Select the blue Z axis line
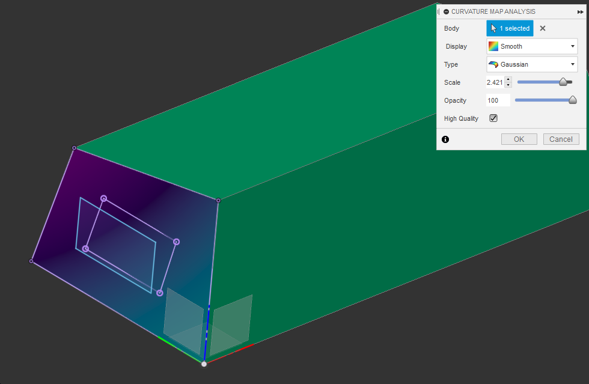The width and height of the screenshot is (589, 384). (207, 332)
